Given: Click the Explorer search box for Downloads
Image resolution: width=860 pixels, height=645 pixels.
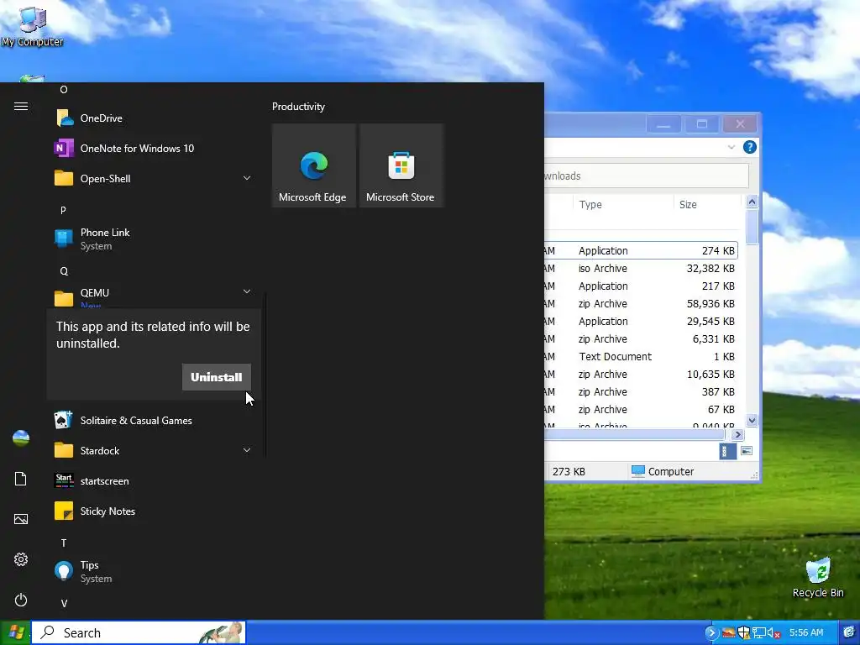Looking at the screenshot, I should click(x=646, y=176).
